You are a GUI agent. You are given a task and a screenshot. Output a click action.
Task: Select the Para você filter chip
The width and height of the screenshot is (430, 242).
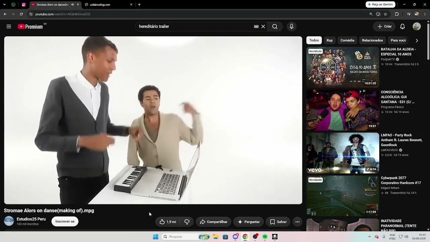(x=399, y=40)
